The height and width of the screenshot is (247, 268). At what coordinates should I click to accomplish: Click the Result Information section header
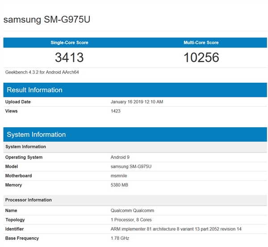tap(34, 90)
